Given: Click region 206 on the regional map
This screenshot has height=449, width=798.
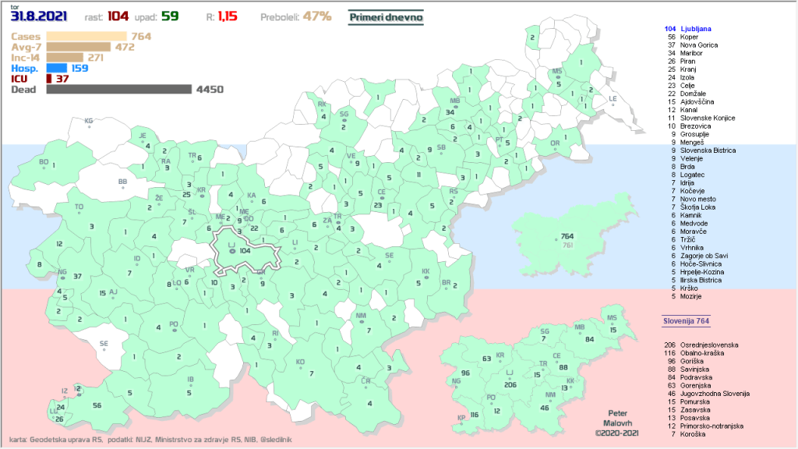Looking at the screenshot, I should click(511, 384).
